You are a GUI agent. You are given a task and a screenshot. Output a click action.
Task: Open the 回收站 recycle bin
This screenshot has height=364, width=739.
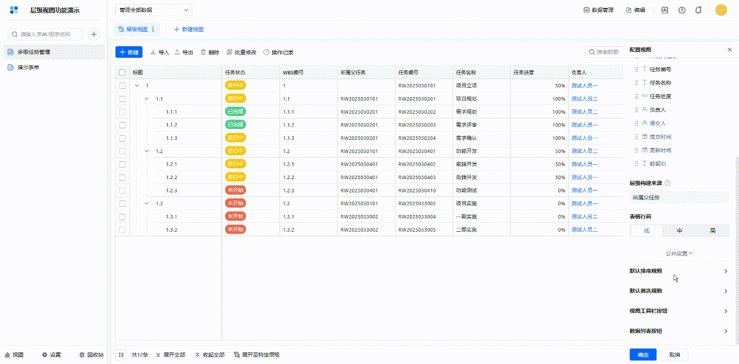92,355
